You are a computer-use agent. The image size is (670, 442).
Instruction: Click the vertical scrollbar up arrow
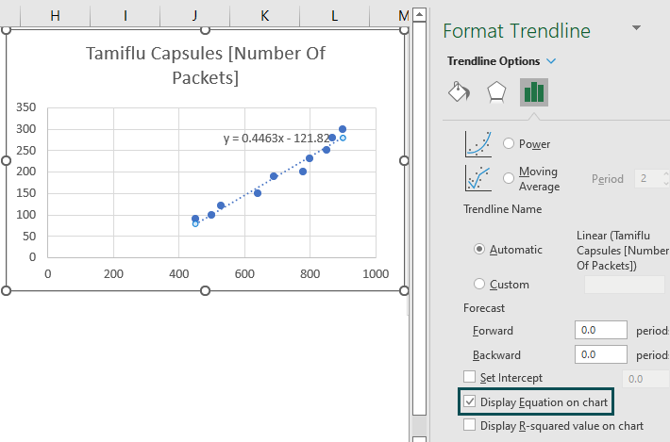(x=420, y=15)
